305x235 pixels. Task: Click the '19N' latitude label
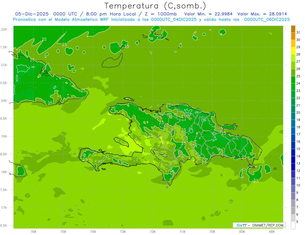click(x=4, y=136)
